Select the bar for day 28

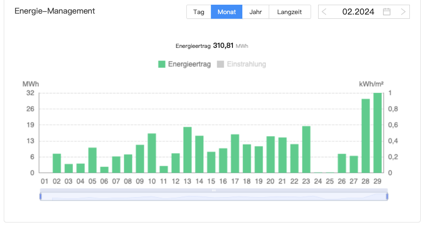(x=366, y=136)
